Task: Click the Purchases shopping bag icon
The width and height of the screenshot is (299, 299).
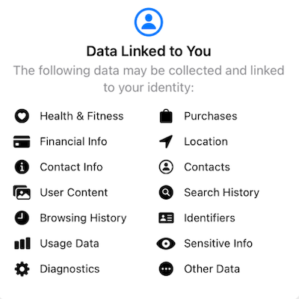Action: (166, 116)
